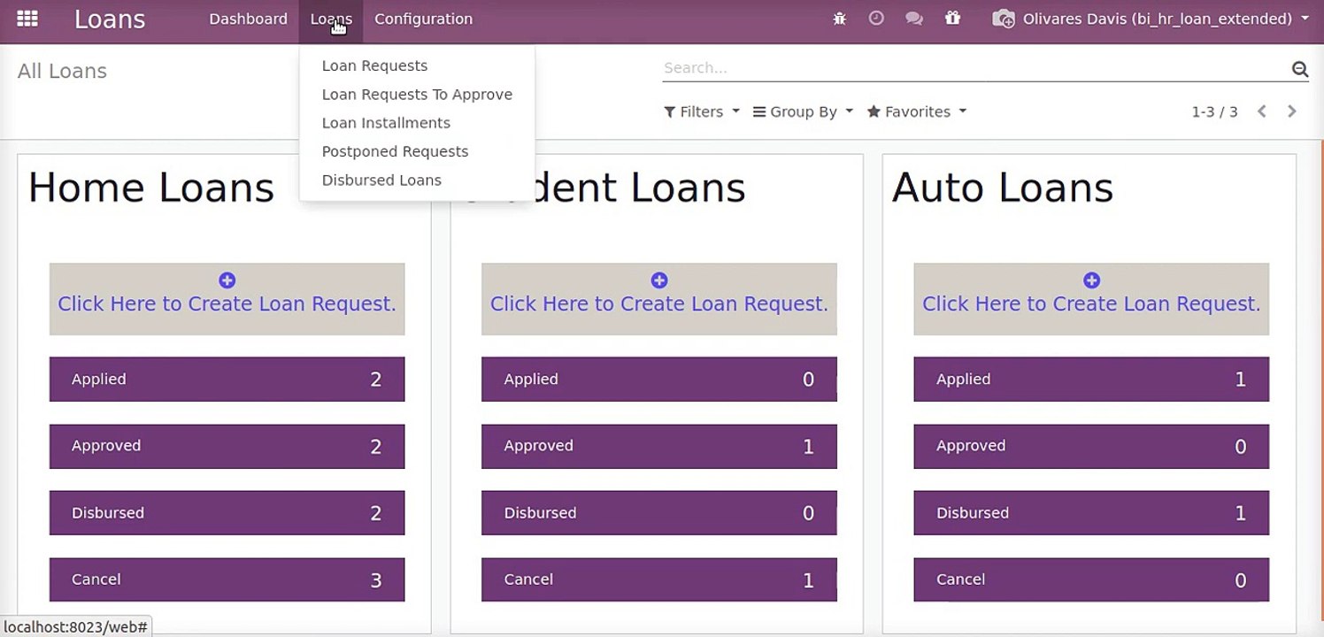The height and width of the screenshot is (637, 1324).
Task: Open Group By dropdown
Action: [x=803, y=111]
